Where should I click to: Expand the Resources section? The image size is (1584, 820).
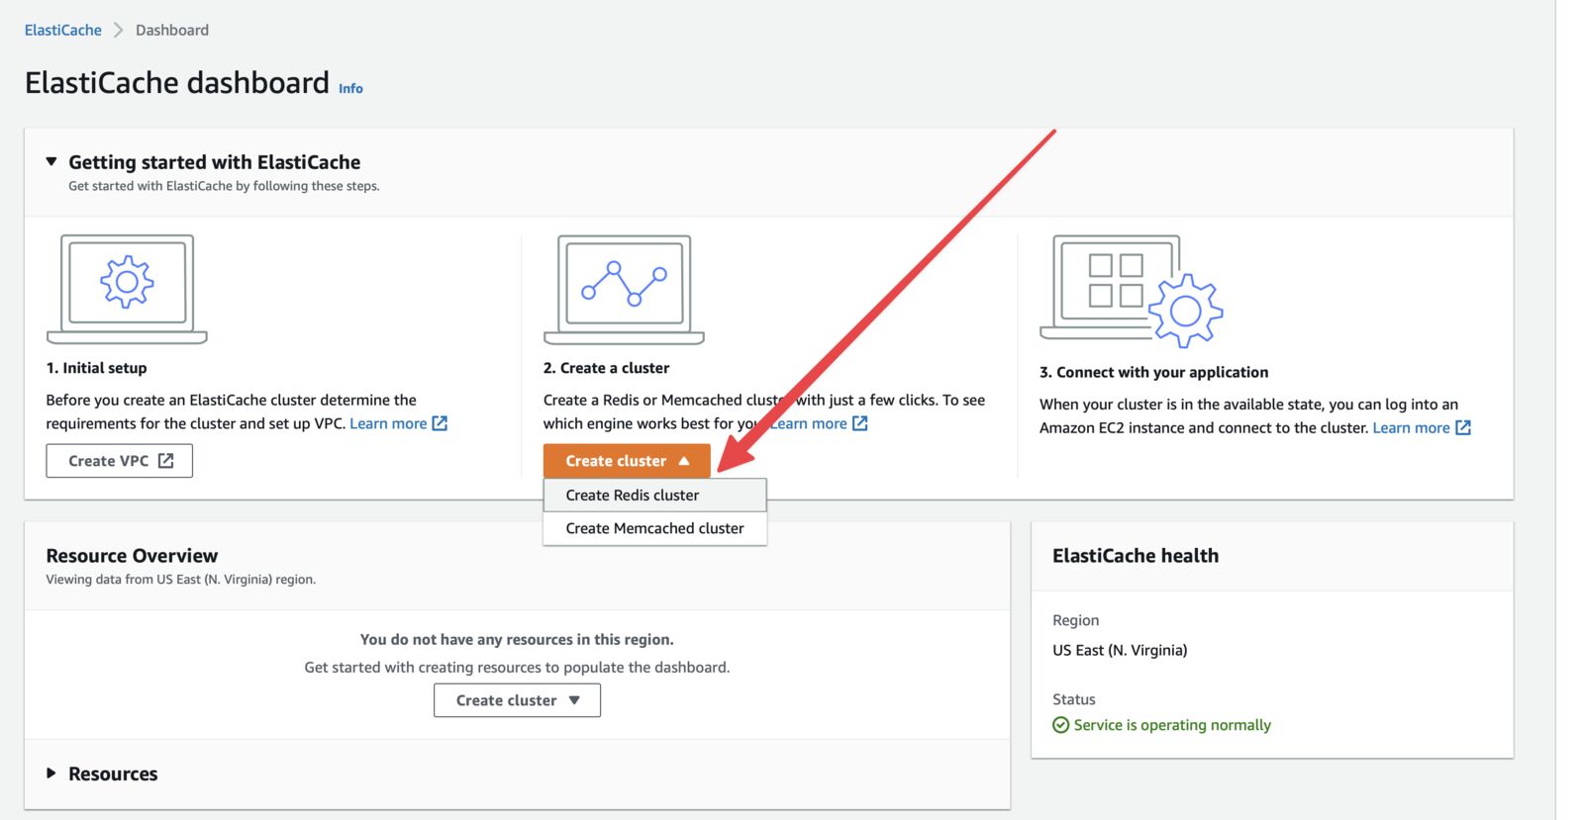point(51,774)
